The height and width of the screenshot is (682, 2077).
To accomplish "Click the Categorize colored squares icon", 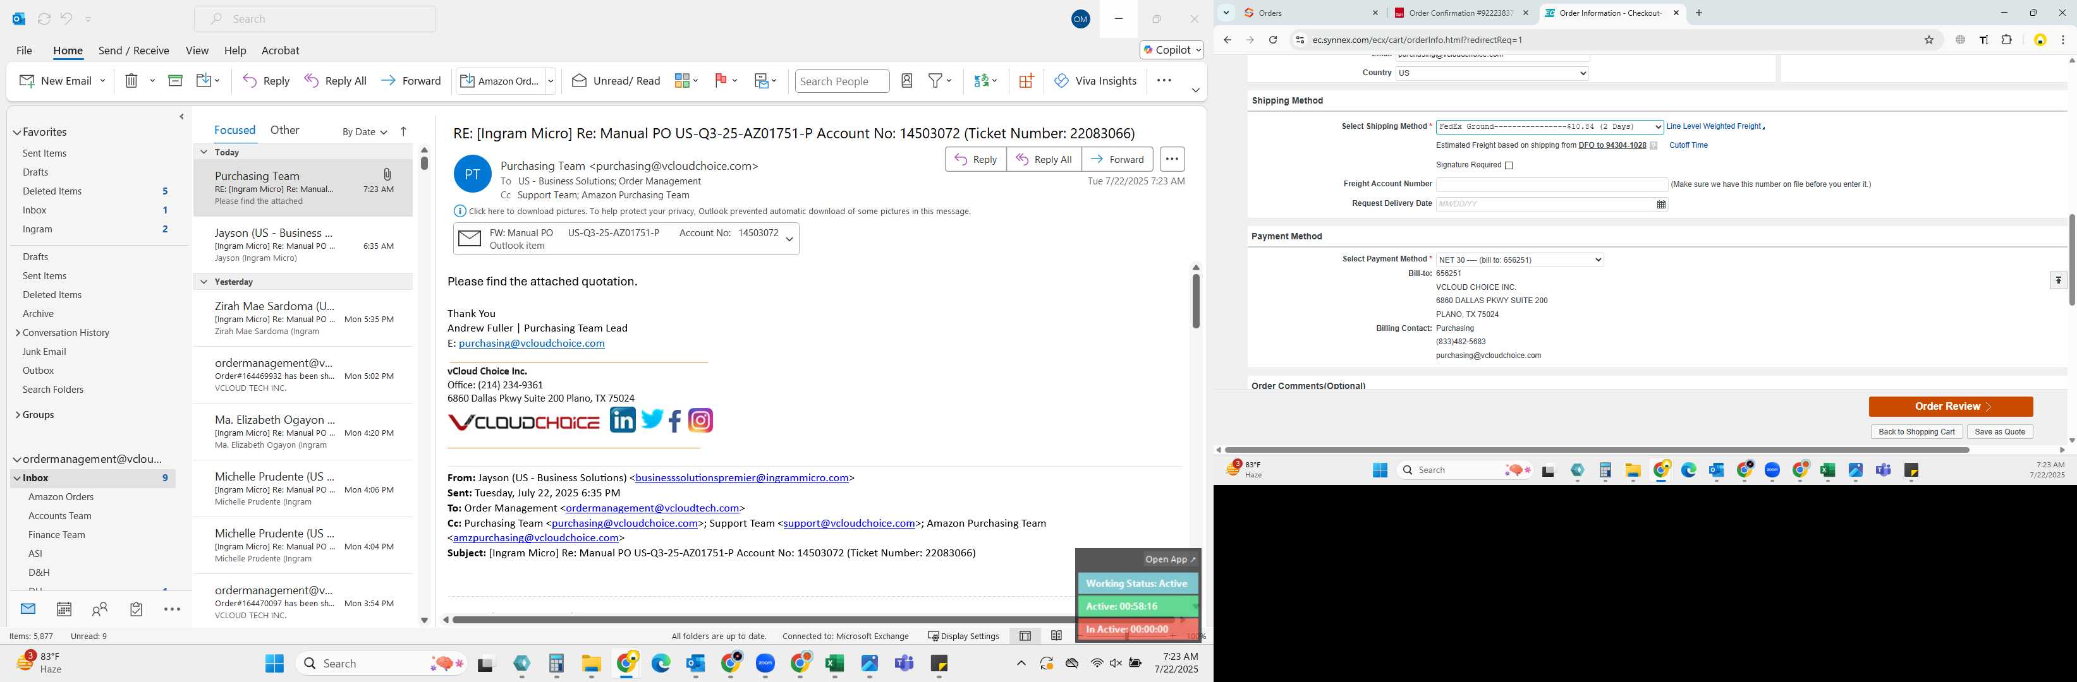I will pos(682,81).
